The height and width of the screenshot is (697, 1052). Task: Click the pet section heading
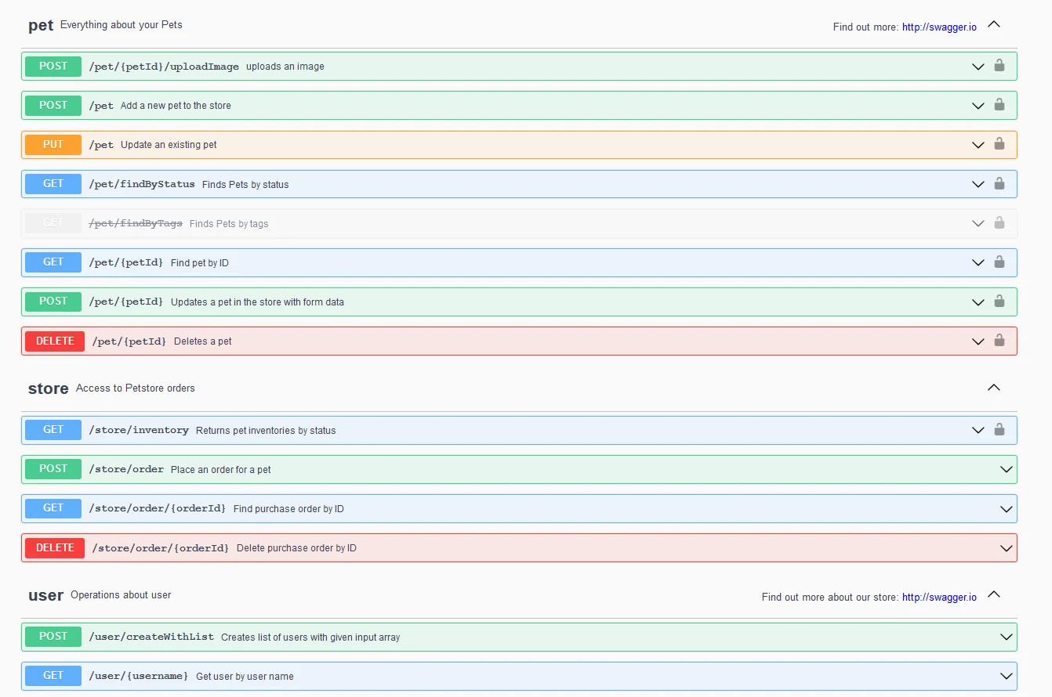click(x=41, y=25)
